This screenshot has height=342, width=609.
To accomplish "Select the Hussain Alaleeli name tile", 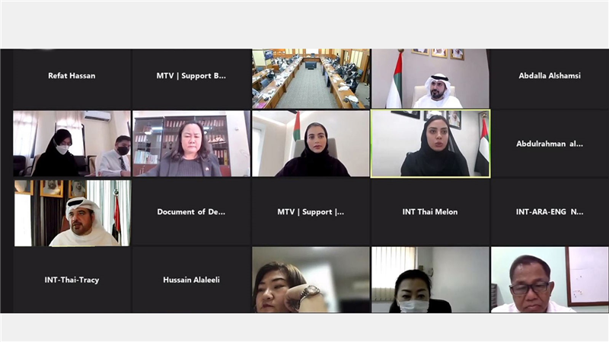I will click(192, 280).
